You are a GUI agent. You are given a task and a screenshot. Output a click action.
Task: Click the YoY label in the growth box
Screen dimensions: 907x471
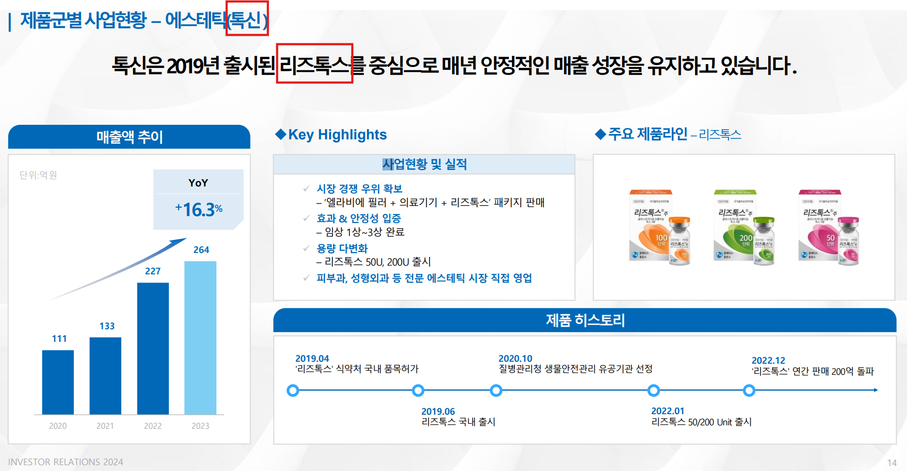point(198,183)
